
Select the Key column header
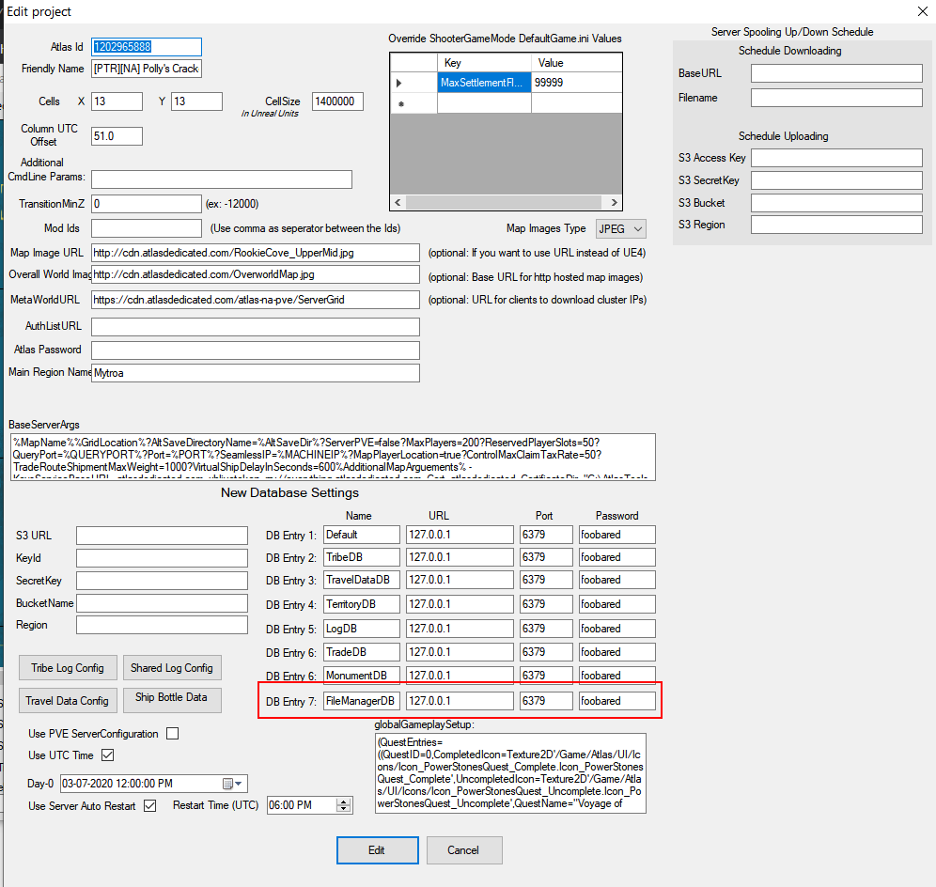484,63
